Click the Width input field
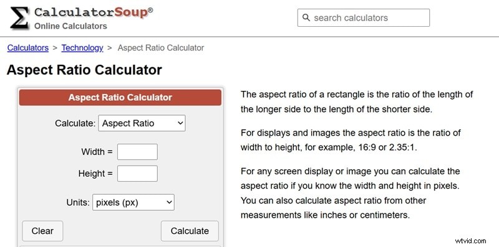The width and height of the screenshot is (499, 247). (137, 152)
